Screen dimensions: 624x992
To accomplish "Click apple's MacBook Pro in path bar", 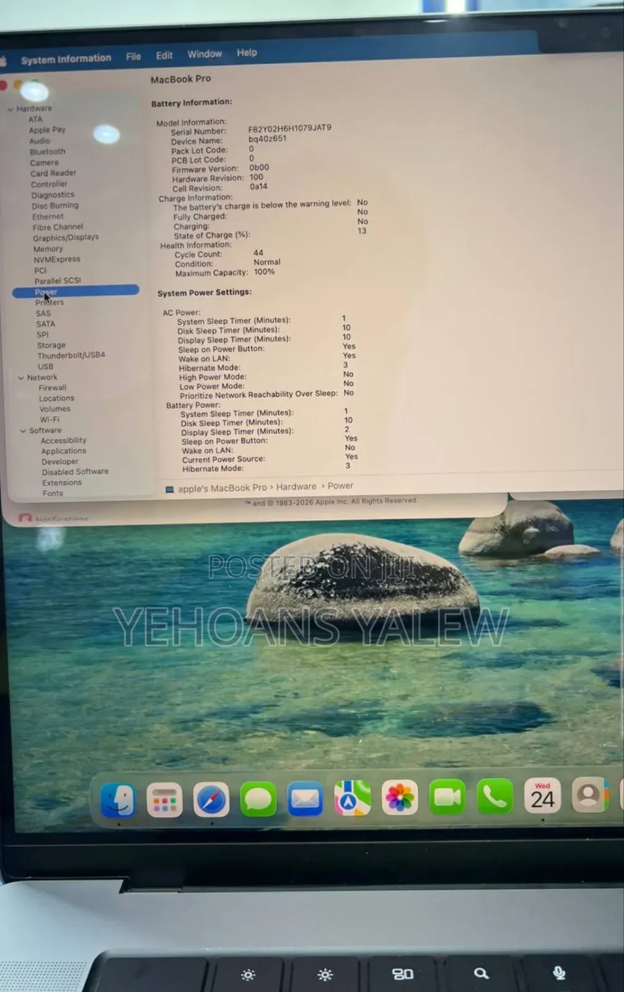I will (222, 488).
